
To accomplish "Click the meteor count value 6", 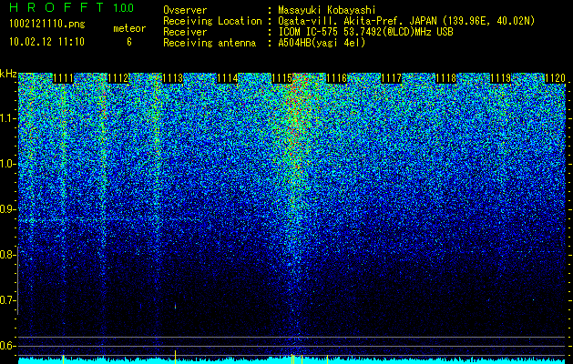I will pos(129,42).
